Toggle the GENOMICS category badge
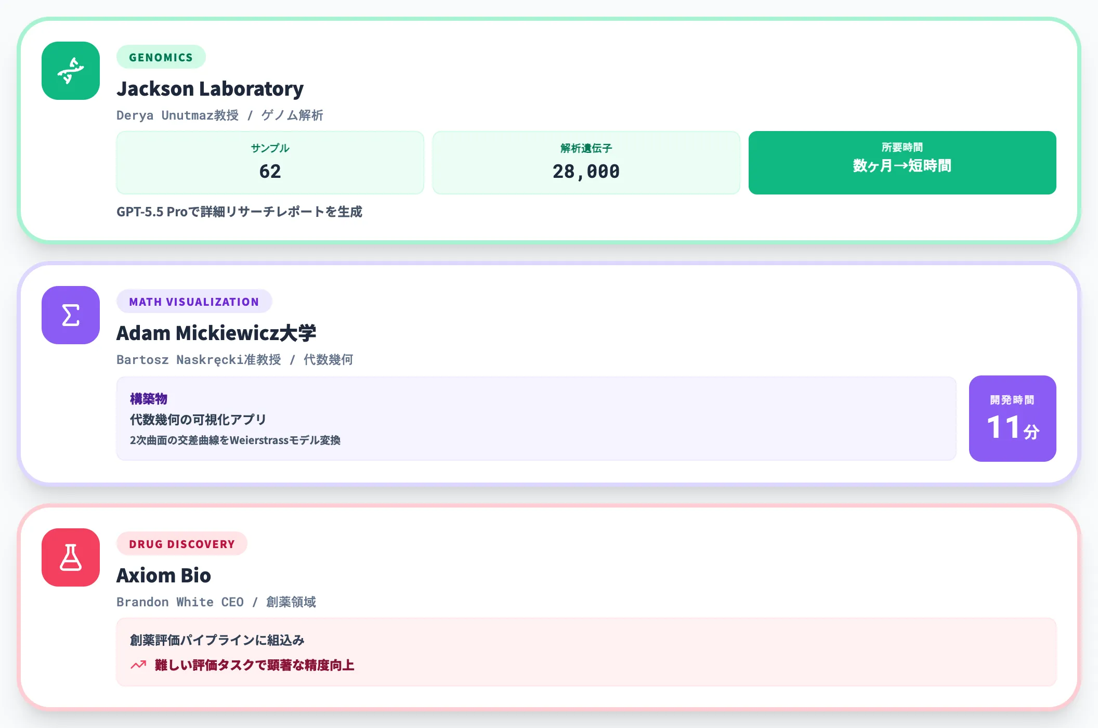 click(161, 57)
